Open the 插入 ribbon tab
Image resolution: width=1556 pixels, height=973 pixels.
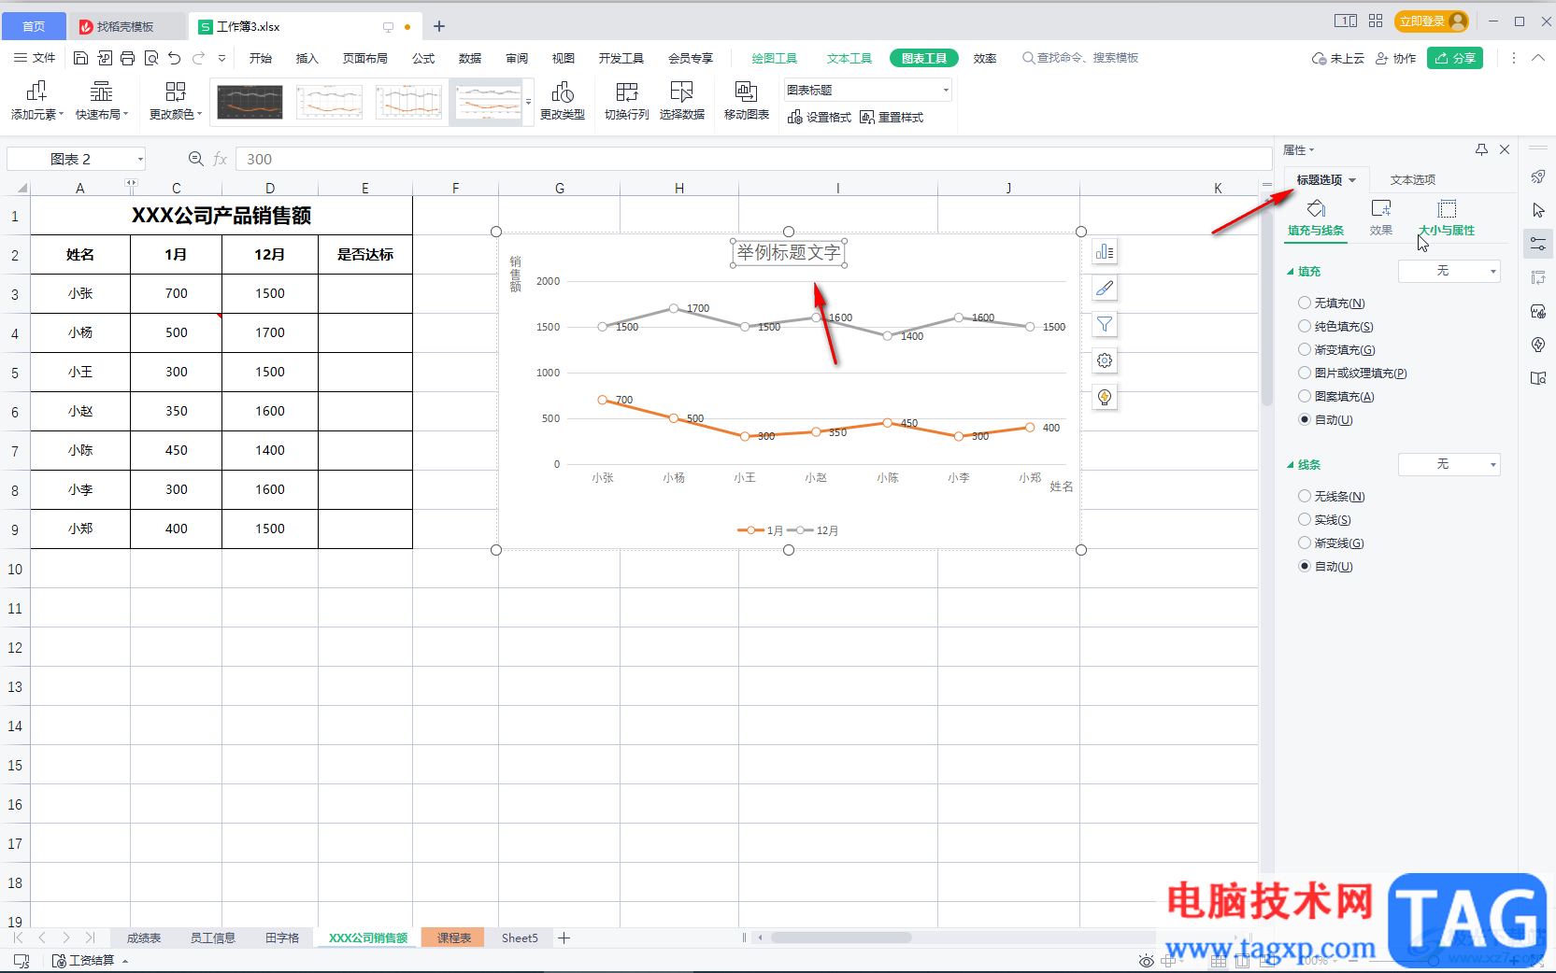click(307, 58)
